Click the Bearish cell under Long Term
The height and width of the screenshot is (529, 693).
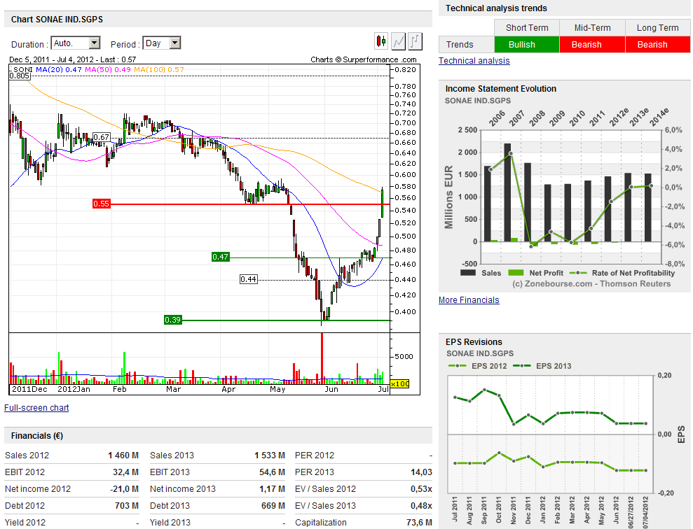[658, 45]
